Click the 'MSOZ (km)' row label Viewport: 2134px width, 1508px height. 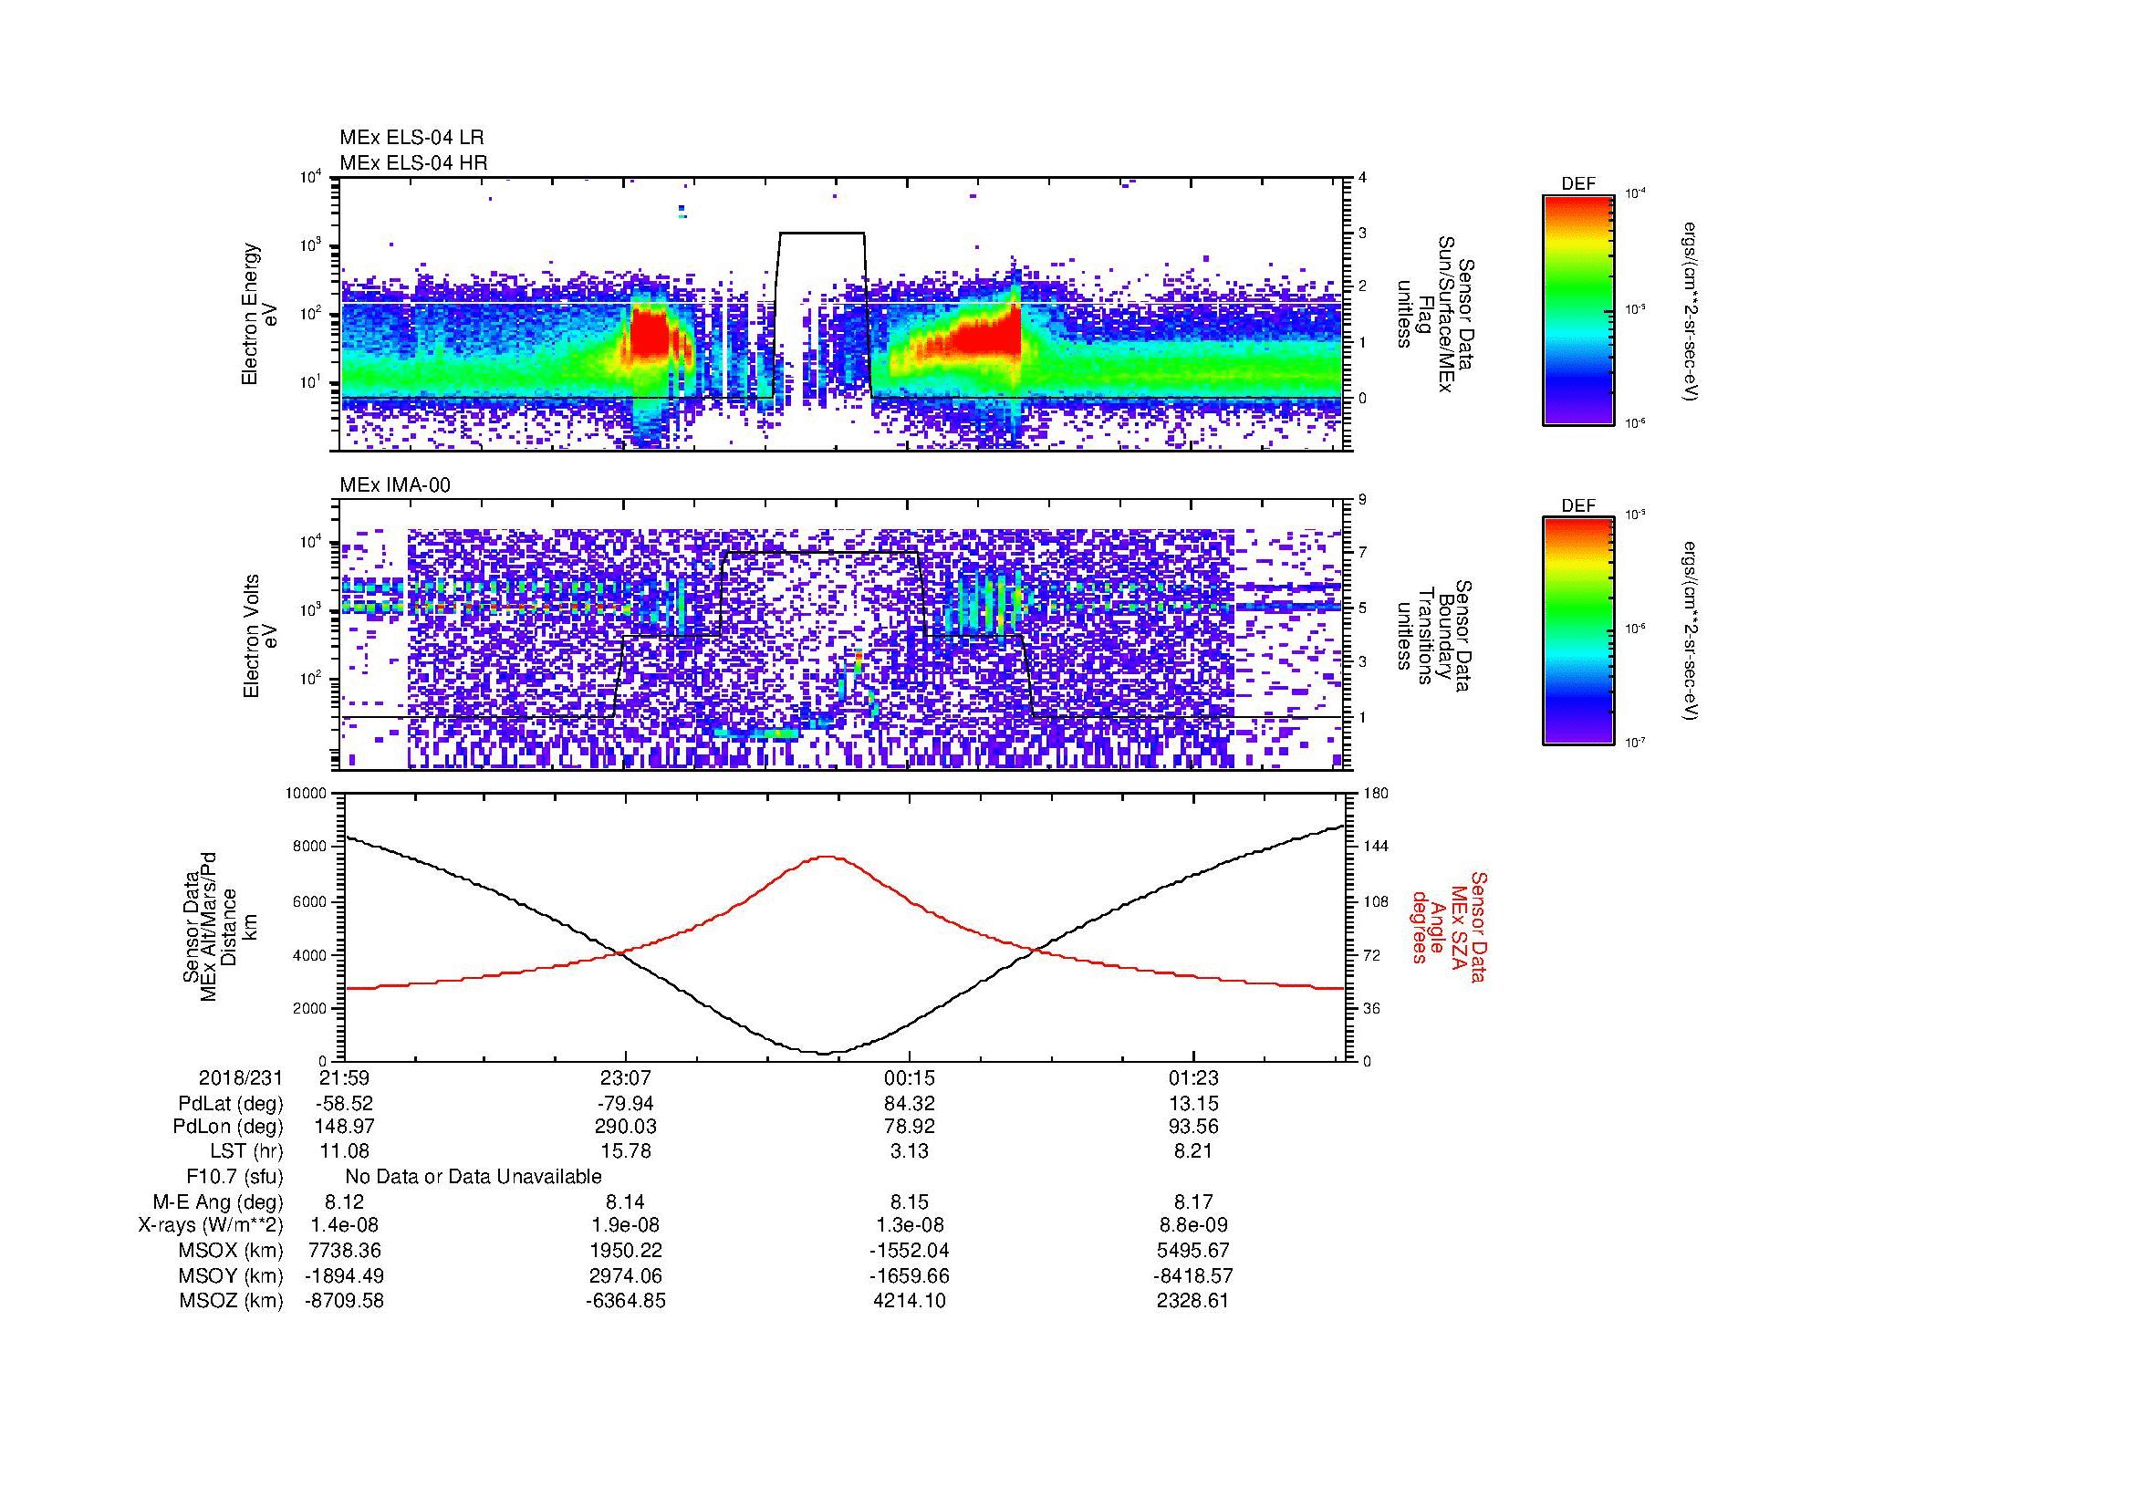[231, 1301]
